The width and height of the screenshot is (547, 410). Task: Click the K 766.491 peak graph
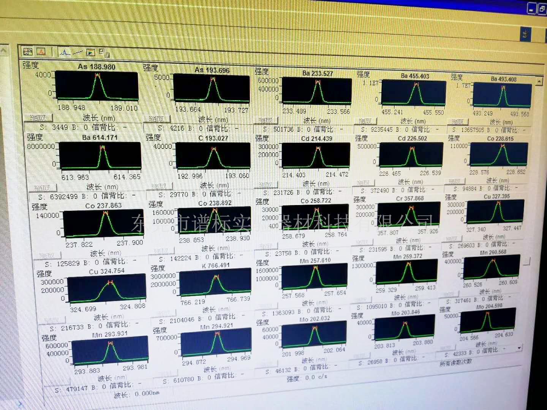coord(215,283)
